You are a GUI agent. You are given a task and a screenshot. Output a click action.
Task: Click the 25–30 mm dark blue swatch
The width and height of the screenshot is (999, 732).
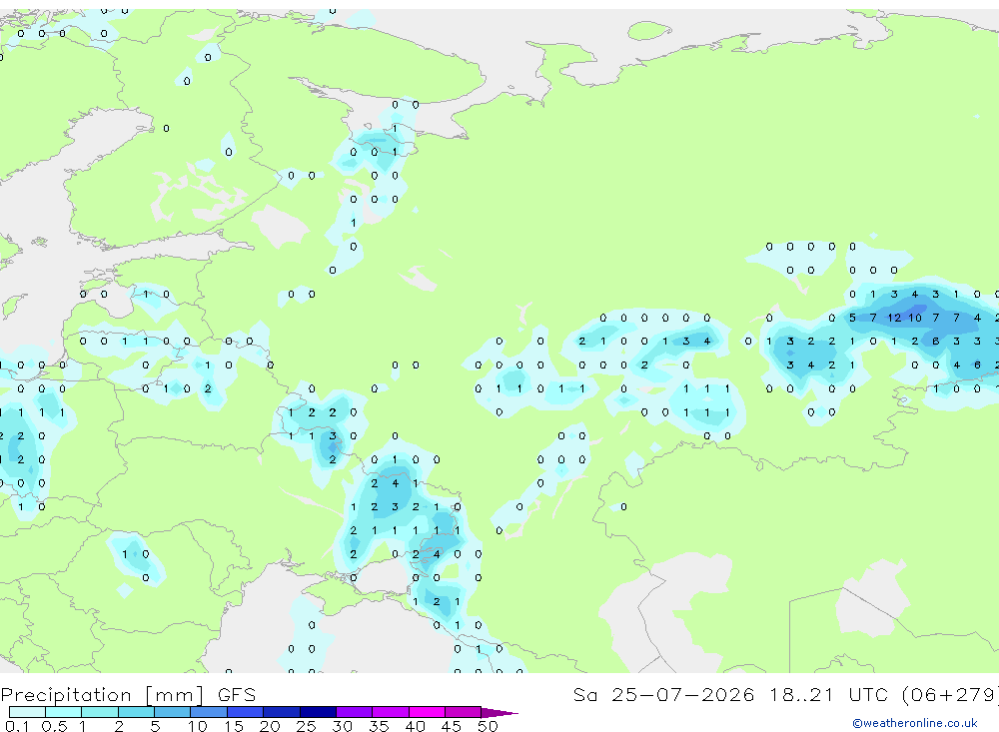coord(318,712)
